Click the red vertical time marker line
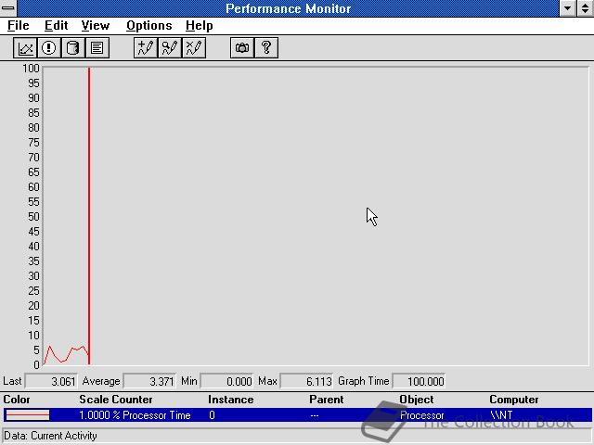The height and width of the screenshot is (445, 594). tap(89, 216)
